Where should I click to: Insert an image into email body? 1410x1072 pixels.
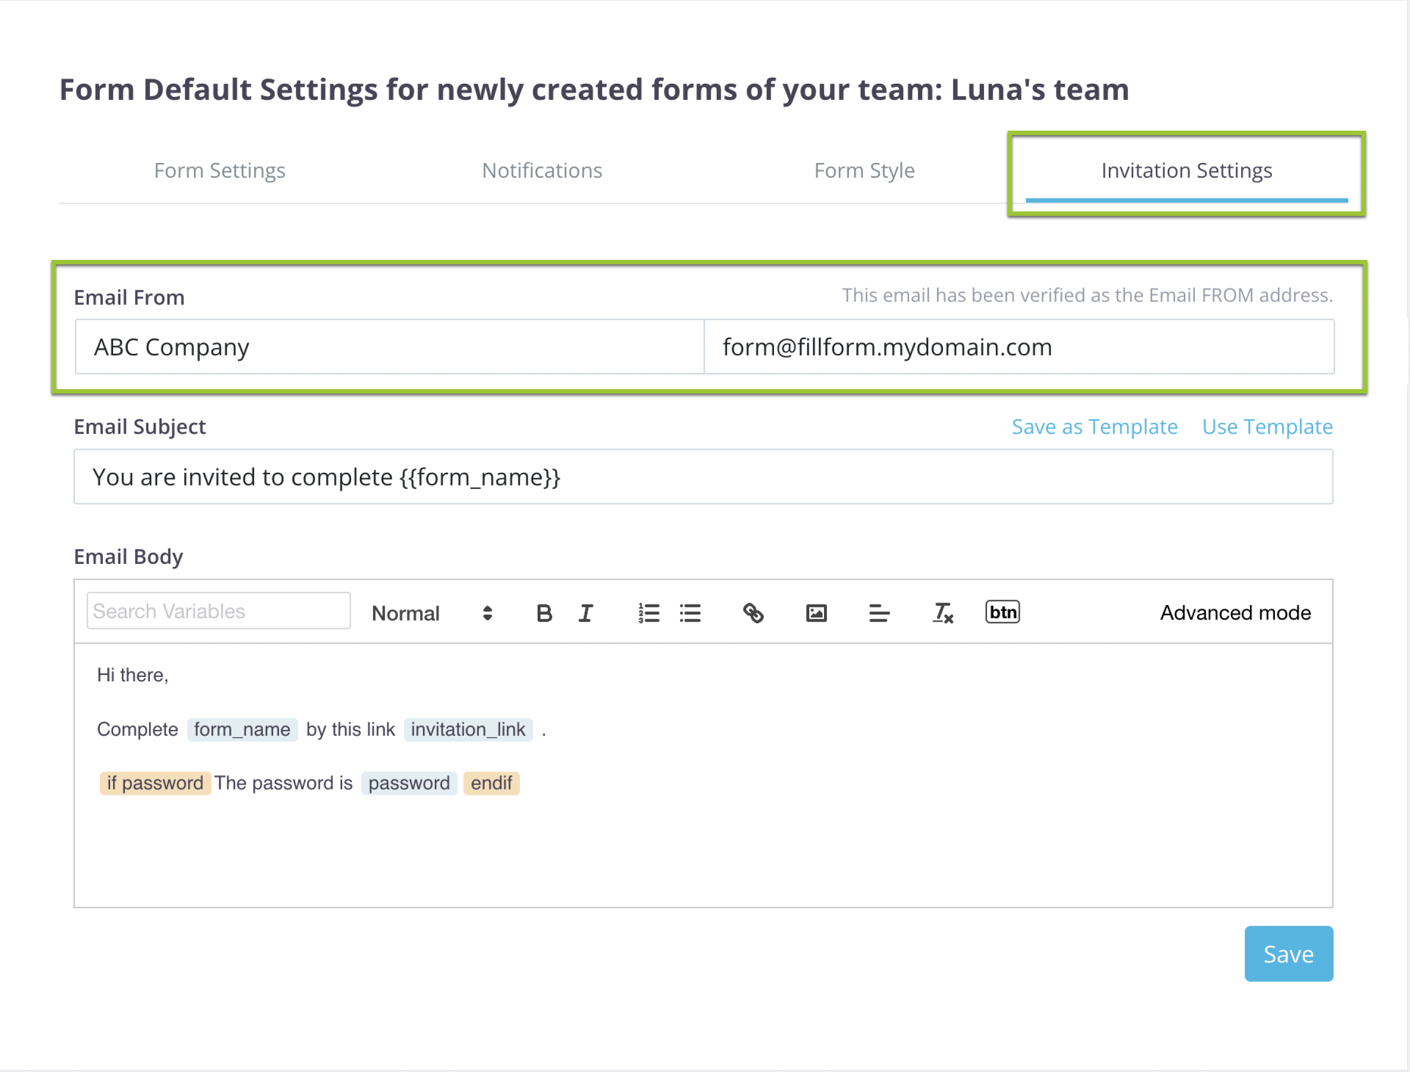pyautogui.click(x=816, y=613)
